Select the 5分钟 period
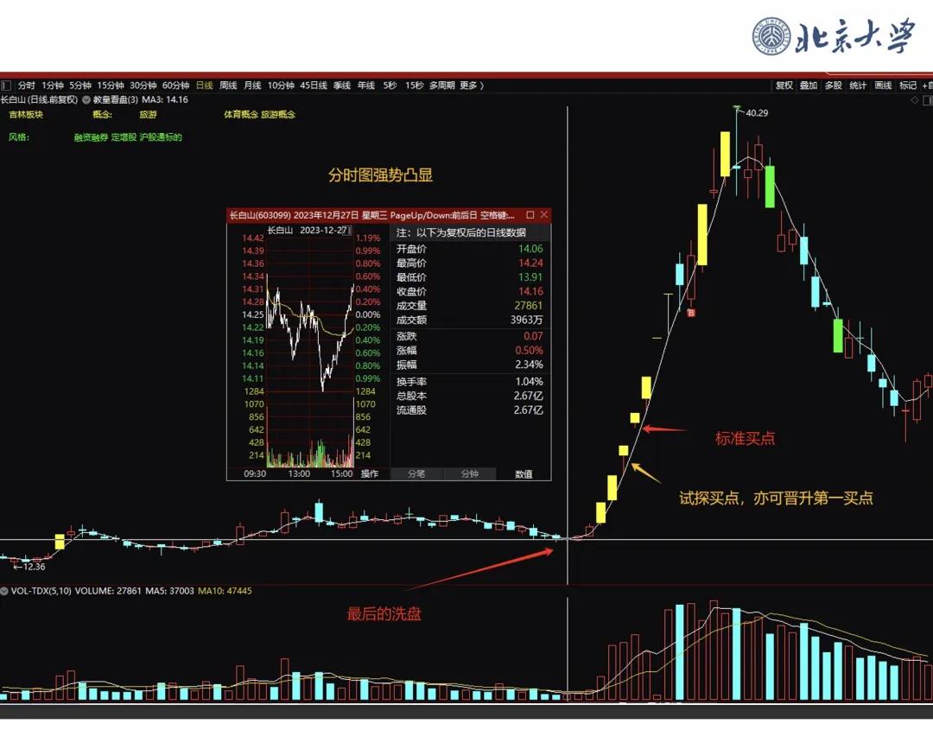 80,86
